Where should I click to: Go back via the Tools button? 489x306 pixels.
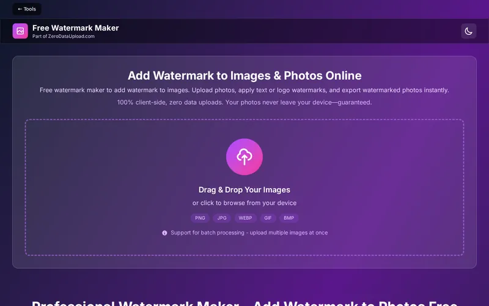(27, 9)
